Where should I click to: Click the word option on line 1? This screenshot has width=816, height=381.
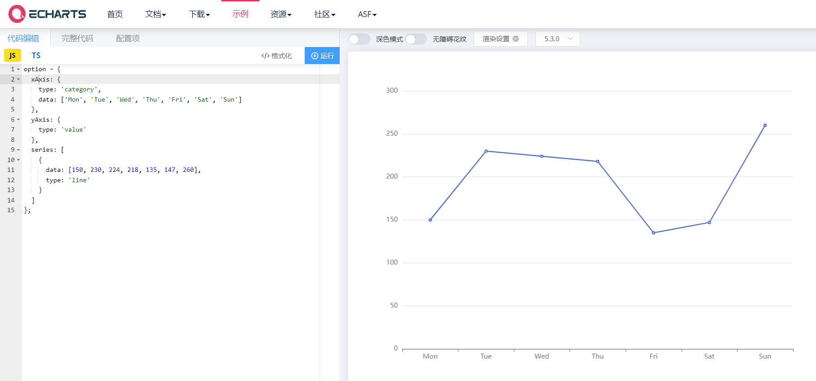pyautogui.click(x=35, y=69)
